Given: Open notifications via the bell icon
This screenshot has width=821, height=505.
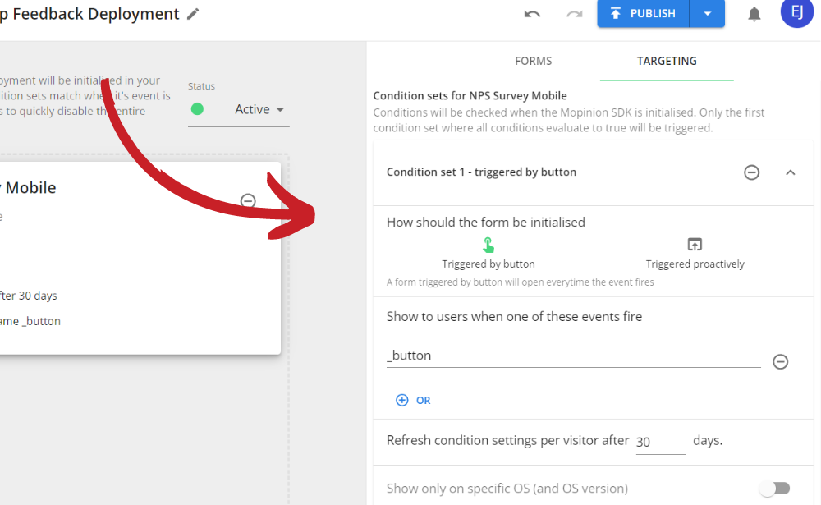Looking at the screenshot, I should [x=754, y=14].
